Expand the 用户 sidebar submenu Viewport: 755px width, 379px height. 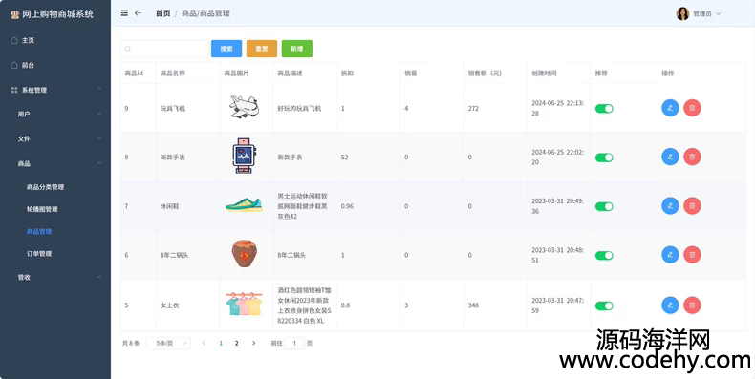tap(55, 114)
